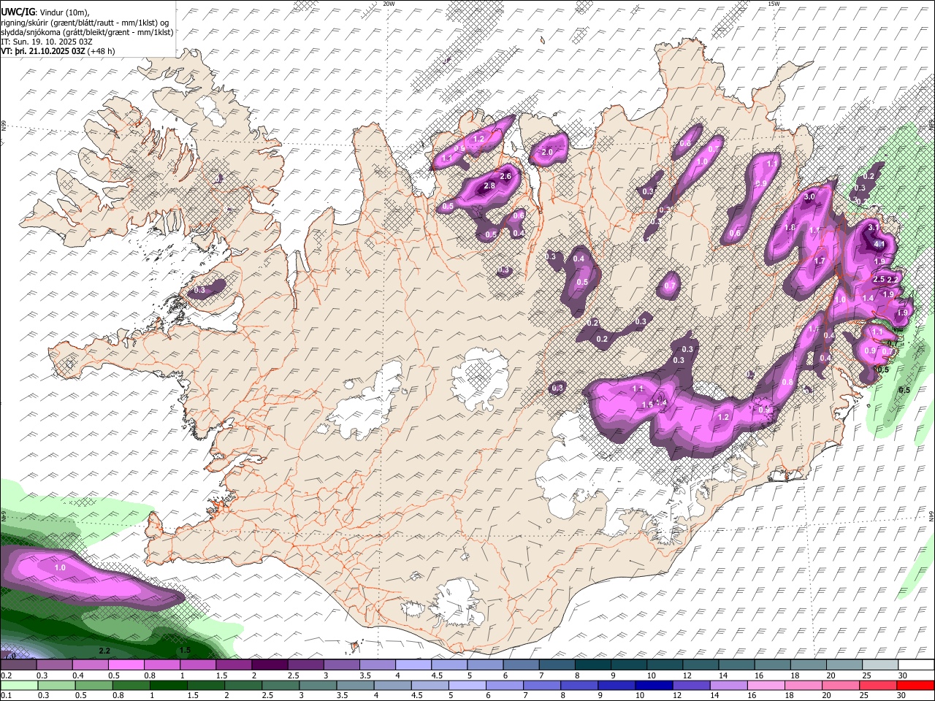Image resolution: width=935 pixels, height=701 pixels.
Task: Click the 2.8 snowfall value
Action: point(489,186)
